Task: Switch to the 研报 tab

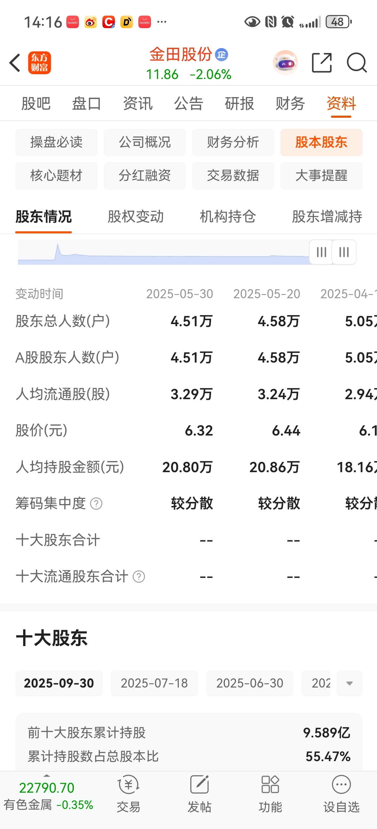Action: coord(239,104)
